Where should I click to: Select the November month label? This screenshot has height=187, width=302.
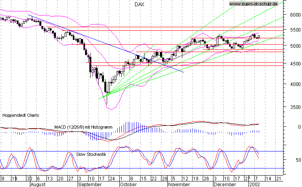click(179, 185)
